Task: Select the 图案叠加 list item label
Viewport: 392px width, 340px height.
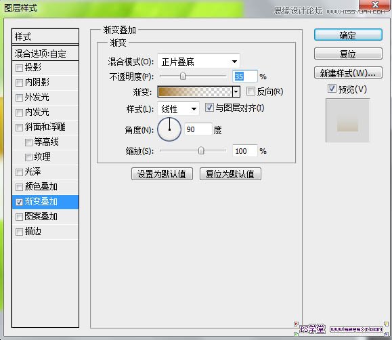Action: point(41,217)
